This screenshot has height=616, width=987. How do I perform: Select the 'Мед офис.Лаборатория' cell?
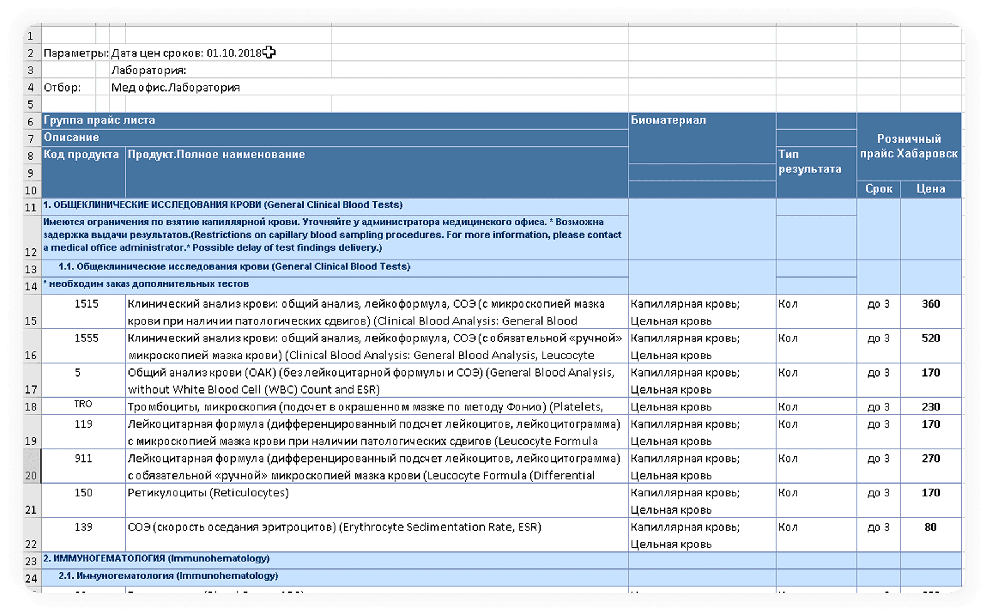click(x=220, y=87)
